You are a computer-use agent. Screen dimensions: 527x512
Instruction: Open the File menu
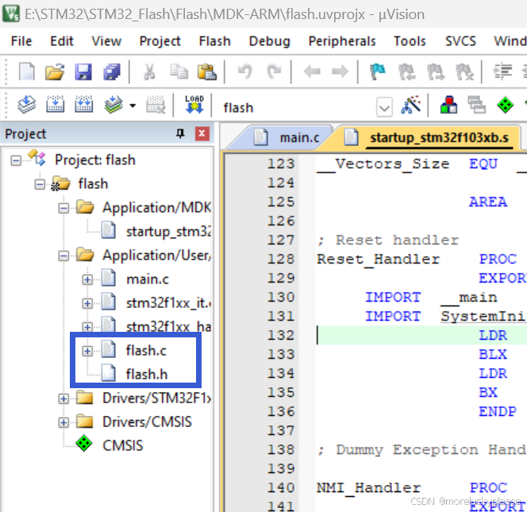(x=21, y=41)
